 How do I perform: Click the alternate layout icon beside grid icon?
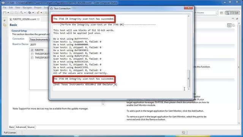coord(234,25)
